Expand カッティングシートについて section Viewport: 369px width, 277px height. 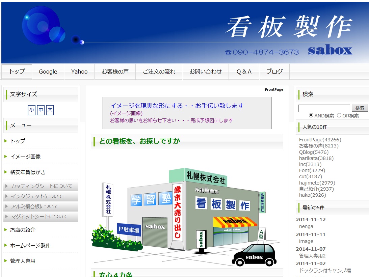point(41,186)
